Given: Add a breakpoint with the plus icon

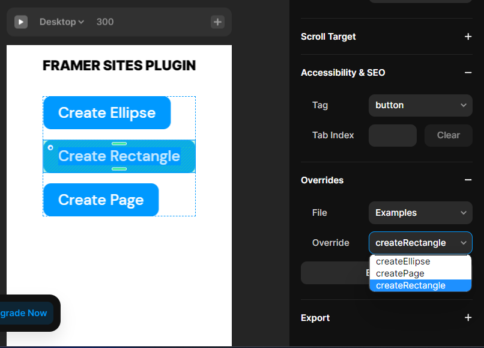Looking at the screenshot, I should pos(217,22).
